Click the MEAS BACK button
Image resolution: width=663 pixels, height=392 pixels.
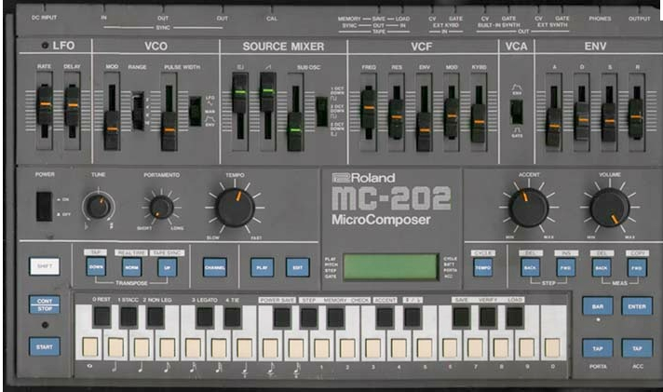click(x=602, y=267)
